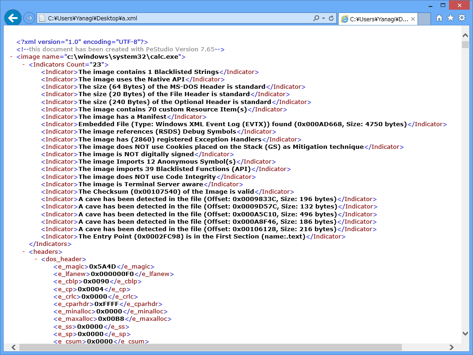Close the a.xml tab
The width and height of the screenshot is (473, 355).
pyautogui.click(x=413, y=19)
